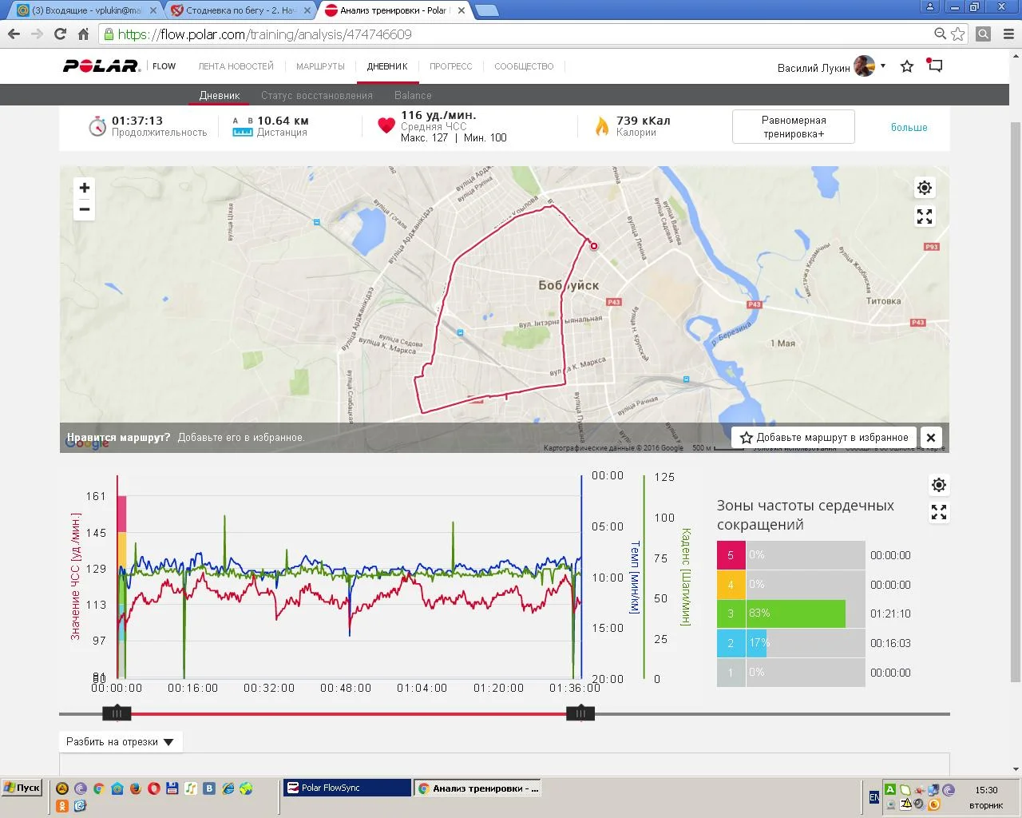Click Добавьте маршрут в избранное button
Image resolution: width=1022 pixels, height=818 pixels.
(824, 437)
